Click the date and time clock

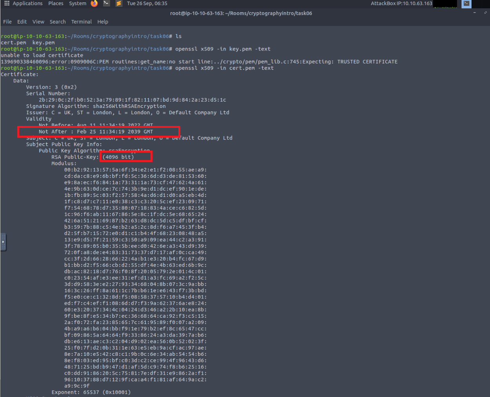click(x=147, y=3)
